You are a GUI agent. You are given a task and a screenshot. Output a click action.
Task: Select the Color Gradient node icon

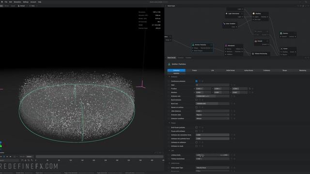click(x=224, y=24)
